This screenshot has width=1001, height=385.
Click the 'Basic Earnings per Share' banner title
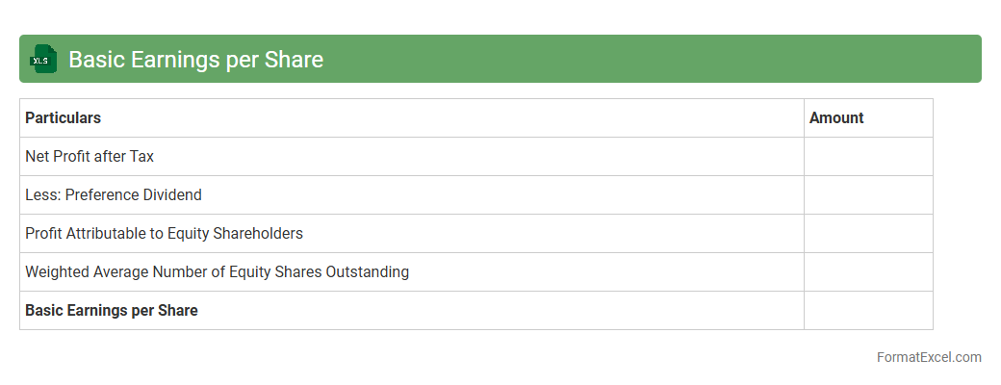tap(195, 60)
